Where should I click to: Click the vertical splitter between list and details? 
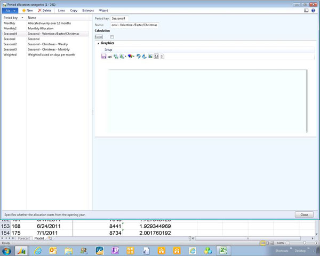[x=93, y=112]
